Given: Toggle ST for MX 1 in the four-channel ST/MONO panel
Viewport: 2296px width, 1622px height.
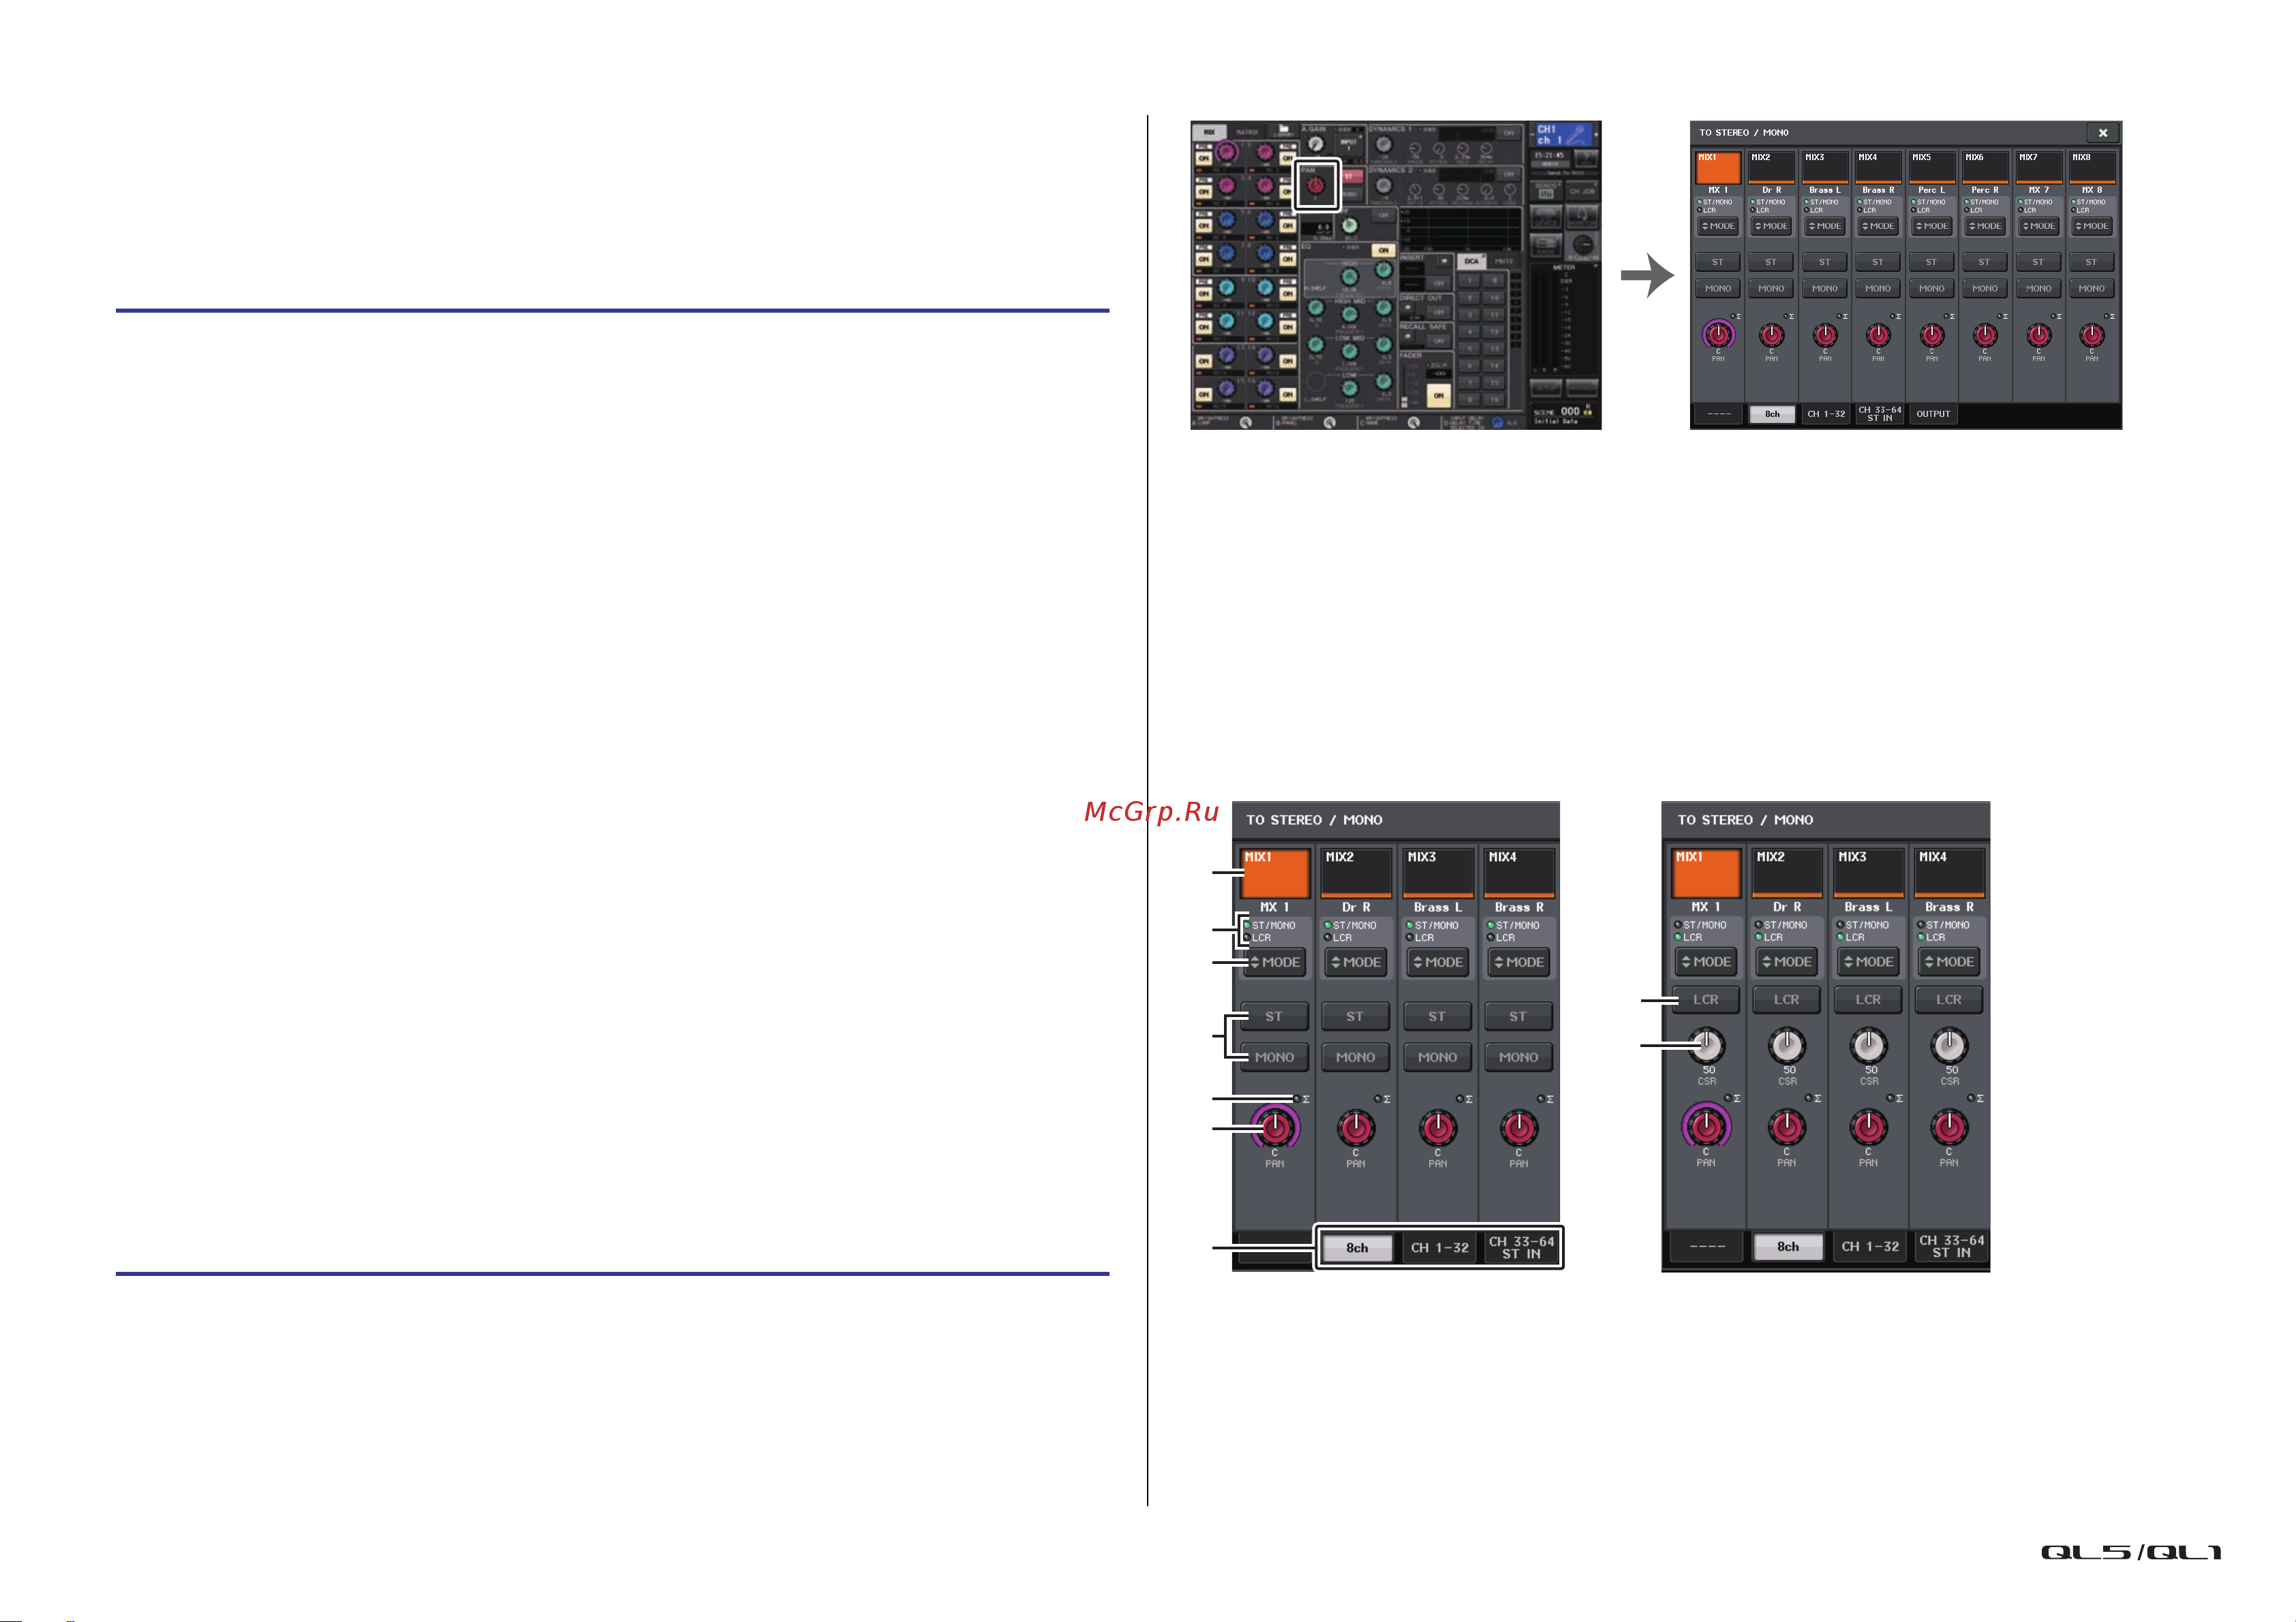Looking at the screenshot, I should pyautogui.click(x=1274, y=1016).
